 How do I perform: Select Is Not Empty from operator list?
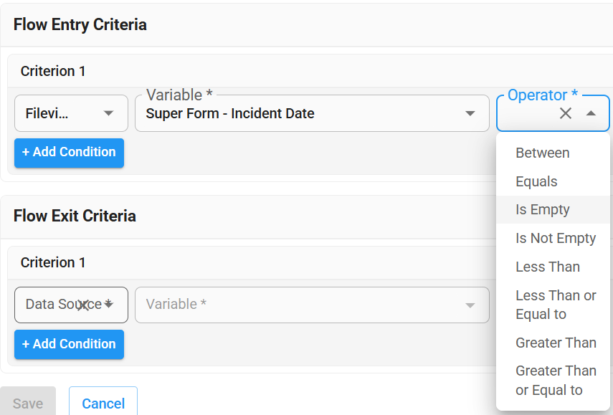tap(556, 238)
